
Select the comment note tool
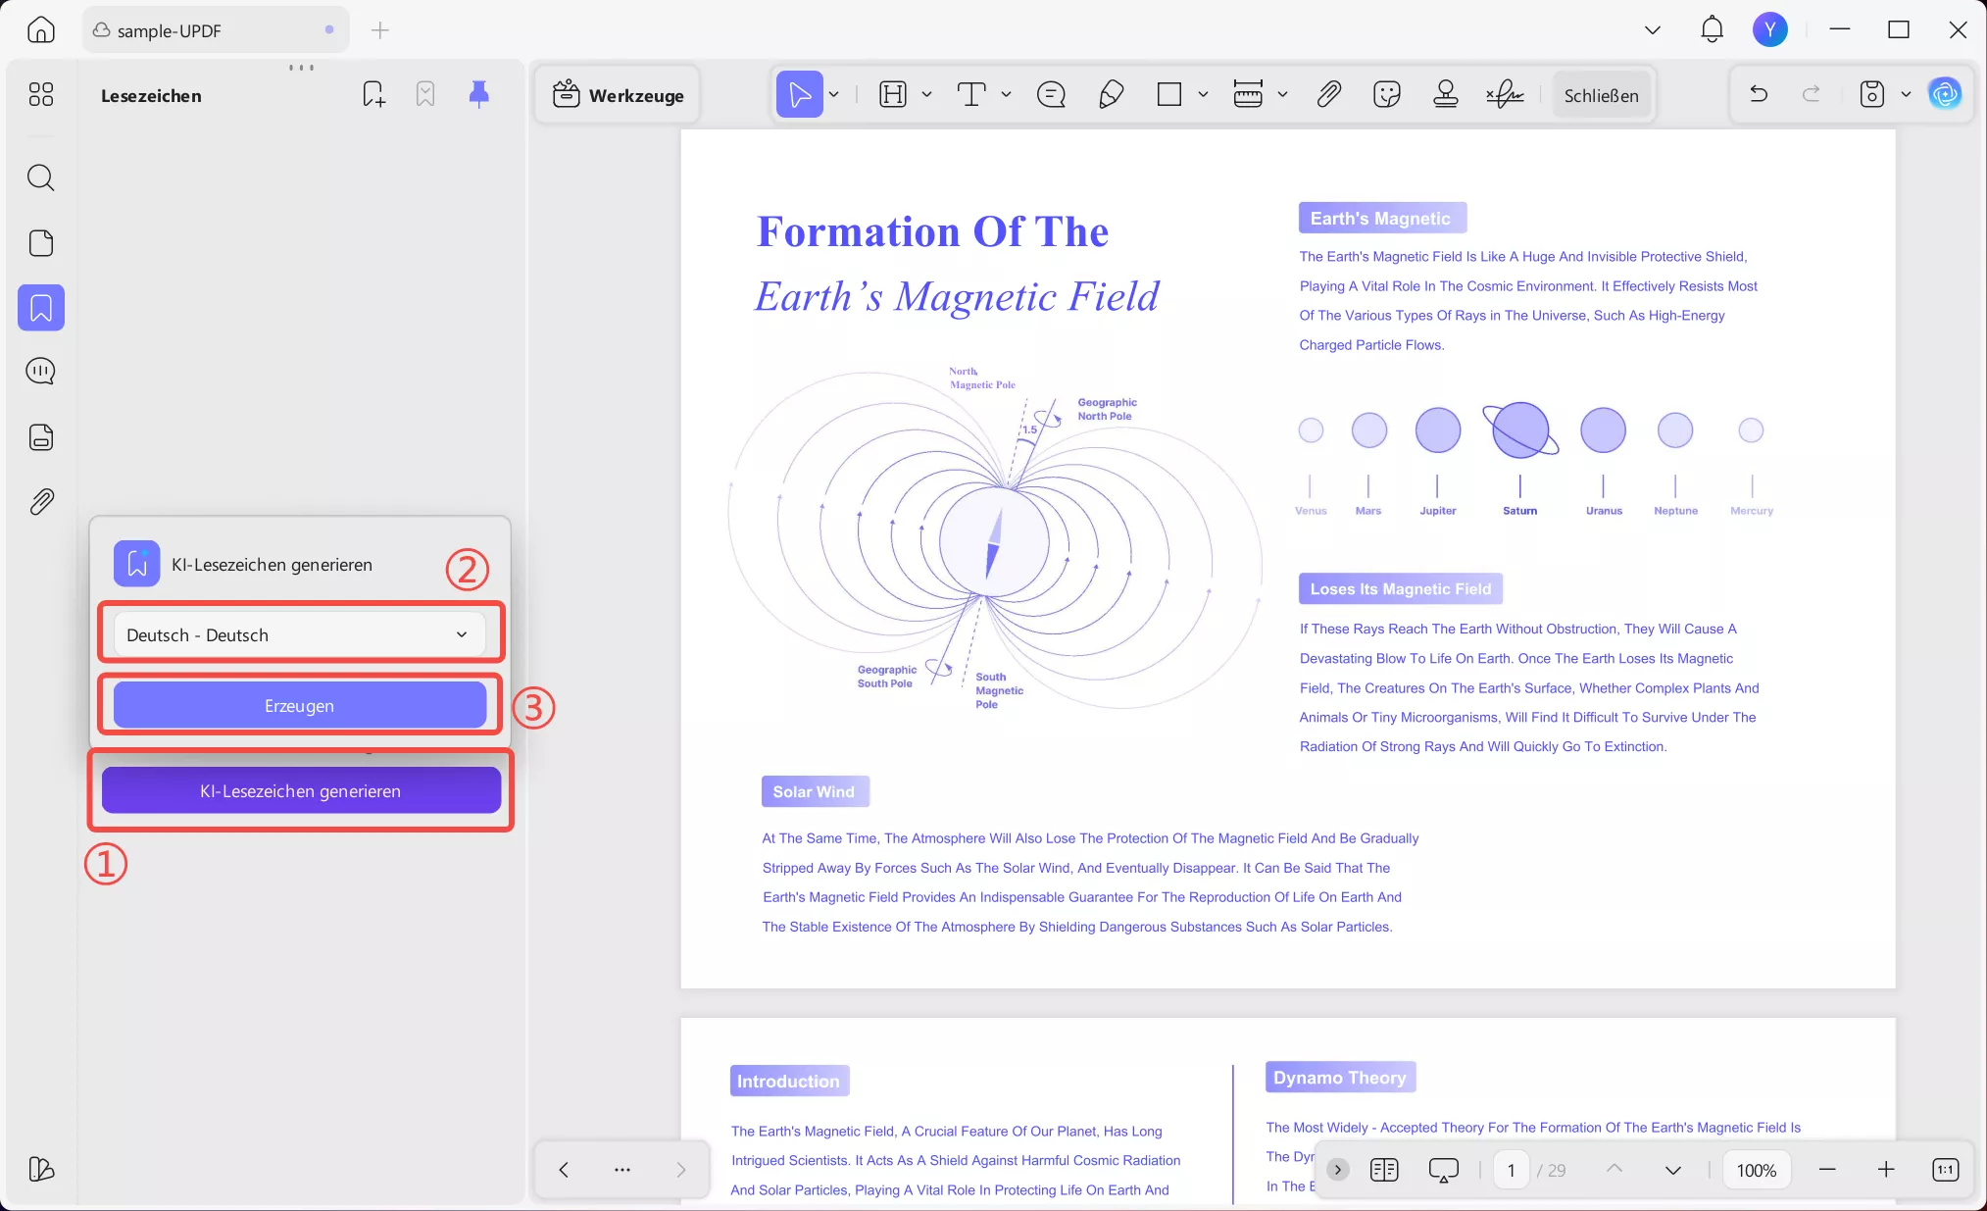1051,94
